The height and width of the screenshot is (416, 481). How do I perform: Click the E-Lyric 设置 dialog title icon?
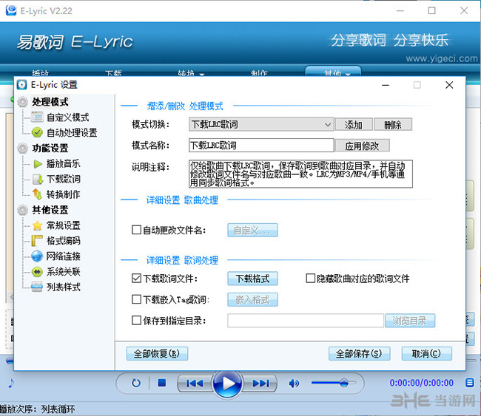[21, 85]
